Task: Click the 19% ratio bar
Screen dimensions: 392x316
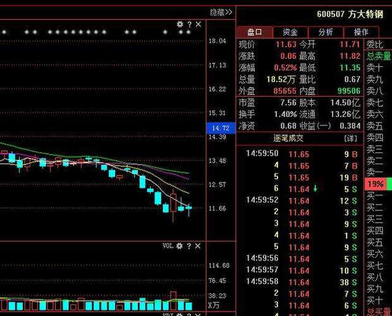Action: (x=378, y=184)
